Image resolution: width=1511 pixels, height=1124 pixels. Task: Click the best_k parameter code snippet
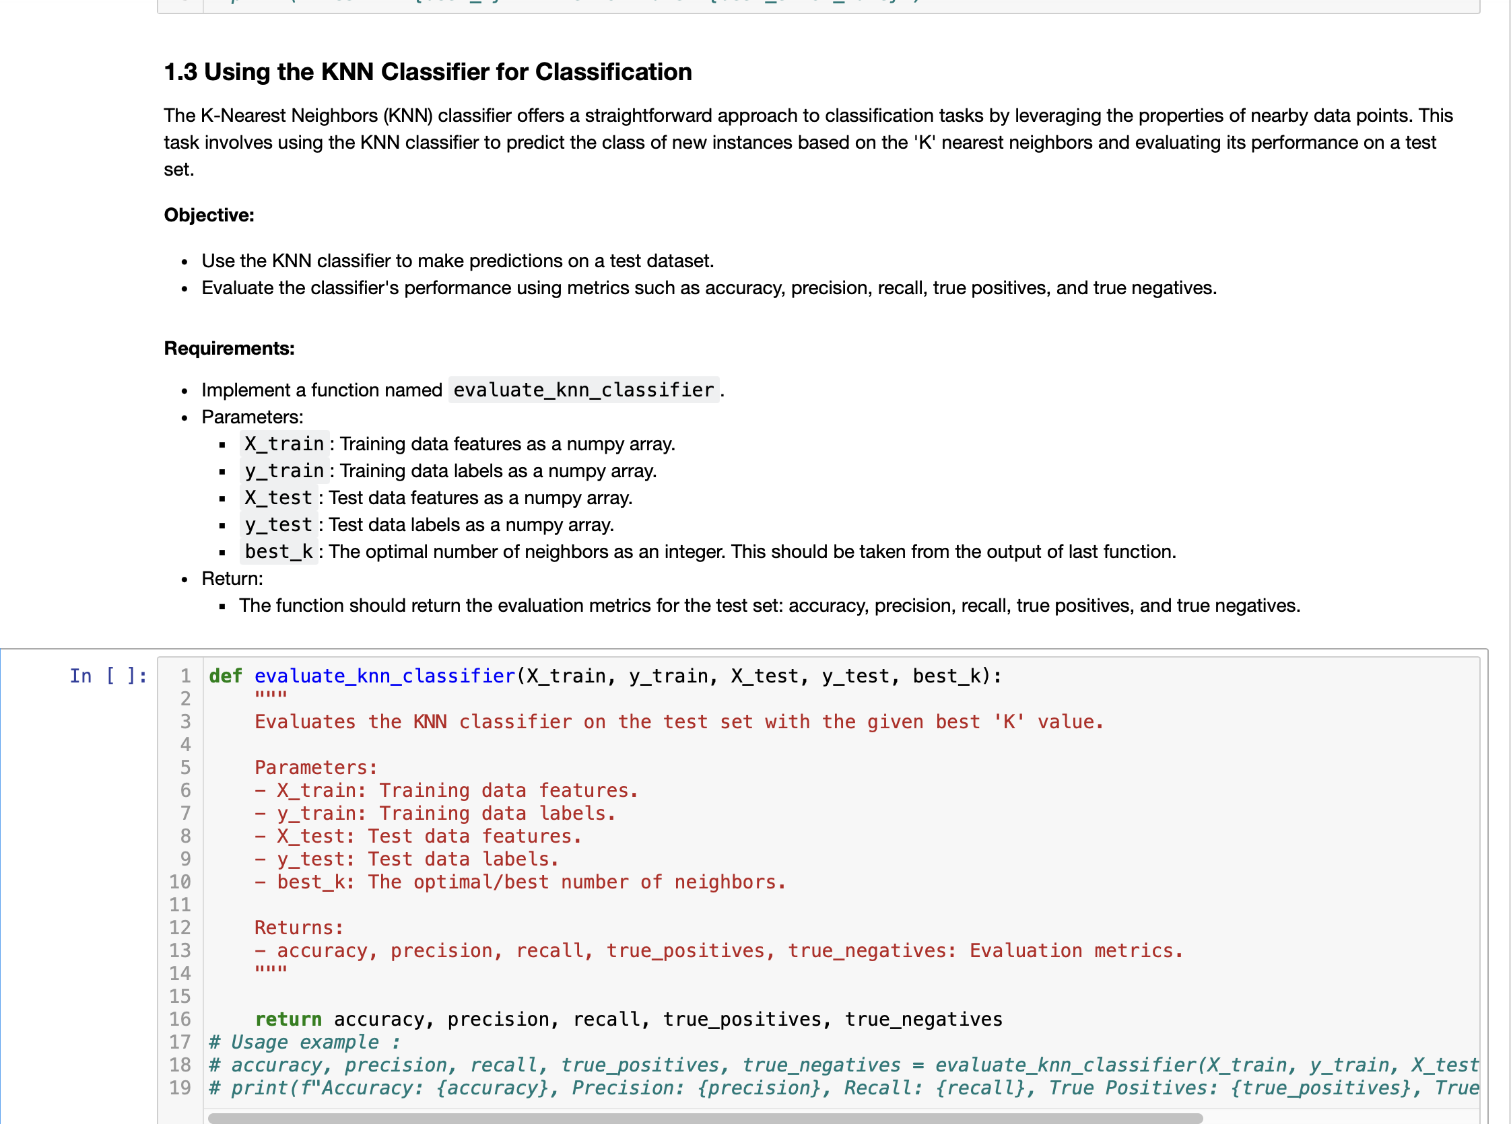point(278,551)
